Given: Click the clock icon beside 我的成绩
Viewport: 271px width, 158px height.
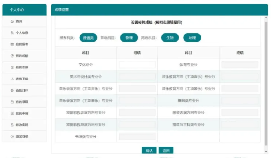Looking at the screenshot, I should tap(12, 56).
